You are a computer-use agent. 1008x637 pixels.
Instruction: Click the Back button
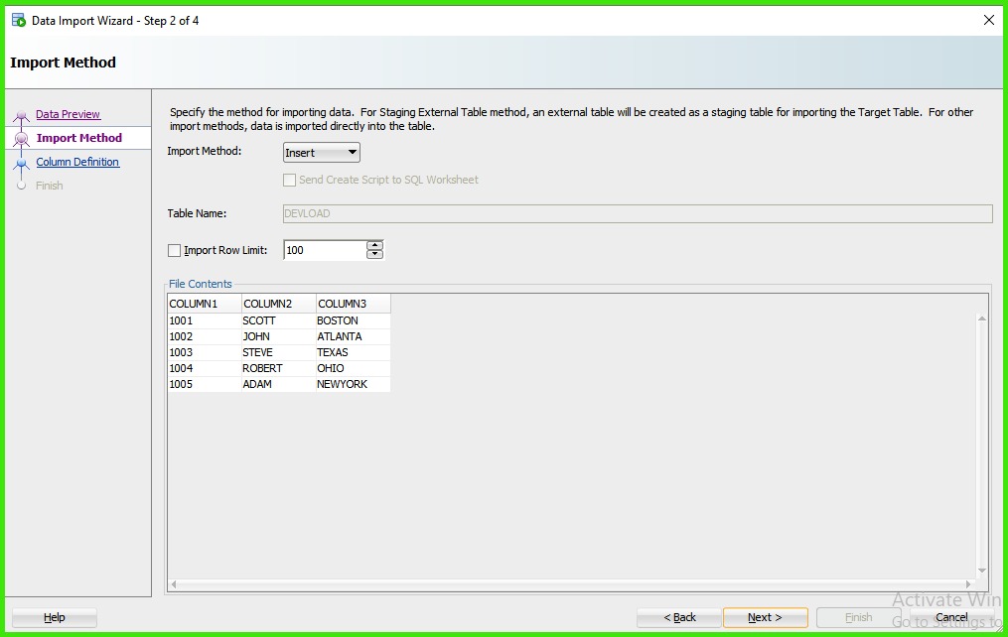tap(679, 617)
